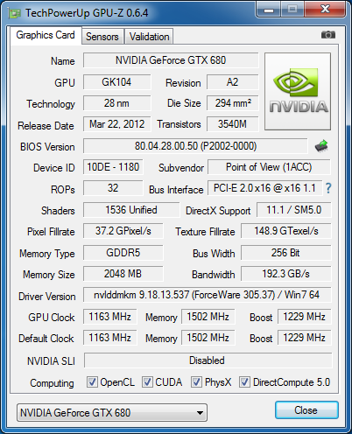Close window using title bar X
Image resolution: width=352 pixels, height=434 pixels.
pos(325,10)
